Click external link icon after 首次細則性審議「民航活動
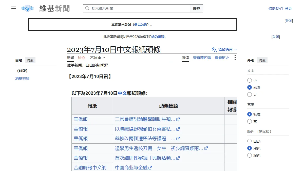 click(178, 158)
